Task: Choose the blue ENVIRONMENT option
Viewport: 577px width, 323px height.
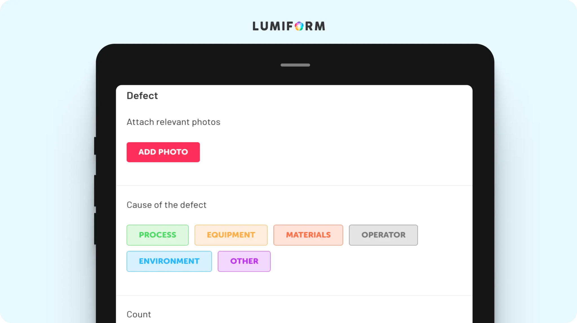Action: click(169, 261)
